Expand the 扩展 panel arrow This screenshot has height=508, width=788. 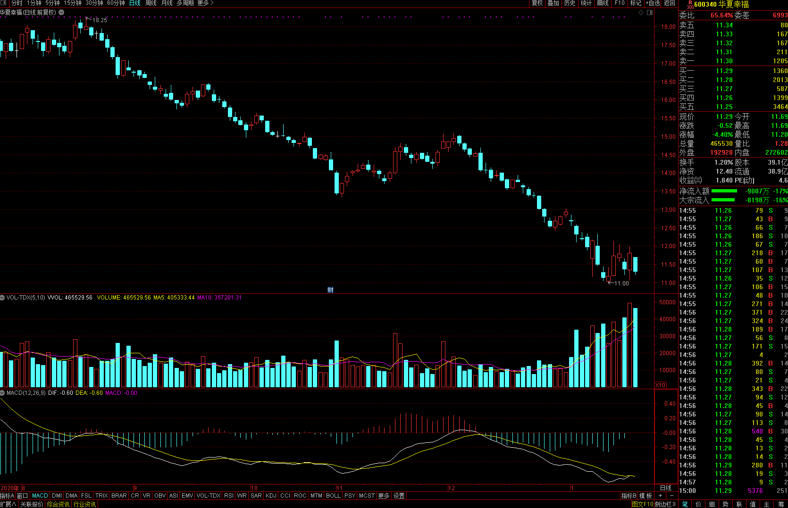pyautogui.click(x=8, y=504)
